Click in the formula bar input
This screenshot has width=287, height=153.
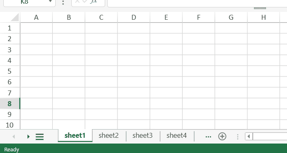197,3
